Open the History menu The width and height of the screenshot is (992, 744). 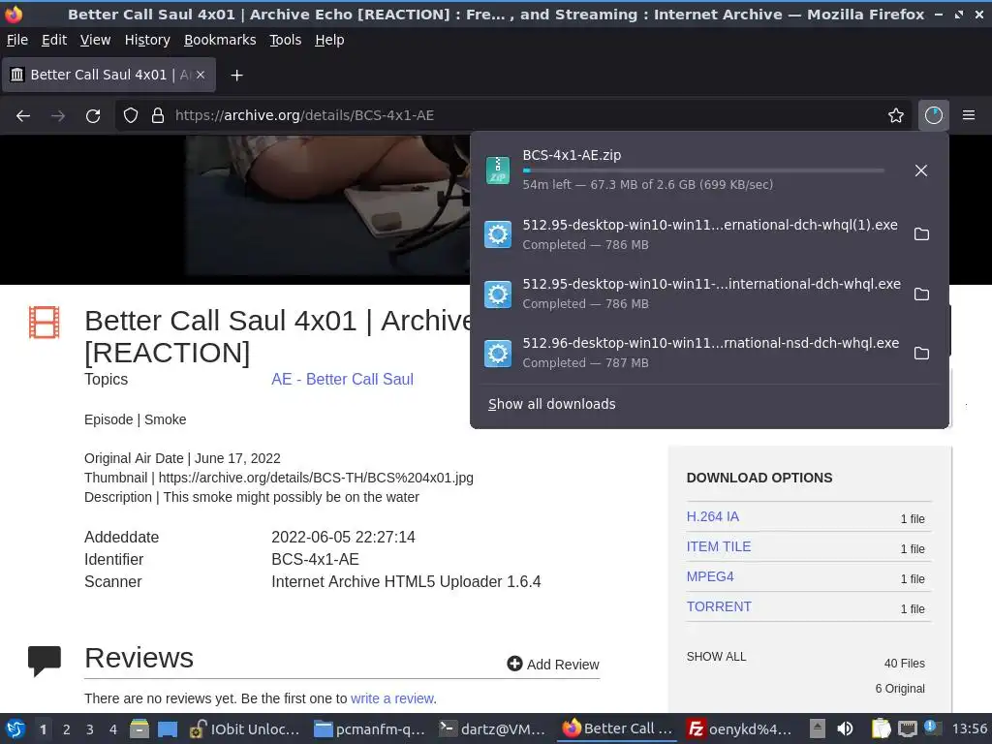(x=147, y=40)
